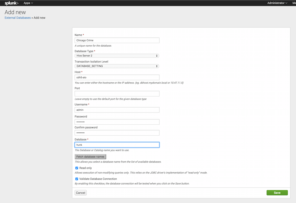Select the Database field showing hunk

point(117,145)
